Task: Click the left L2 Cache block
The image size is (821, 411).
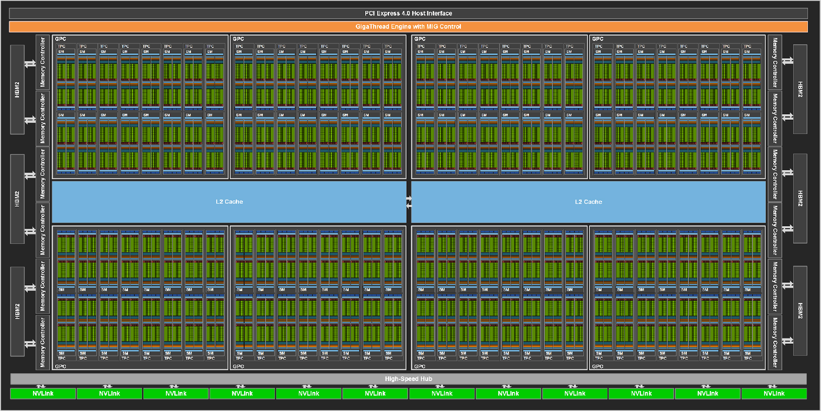Action: tap(229, 202)
